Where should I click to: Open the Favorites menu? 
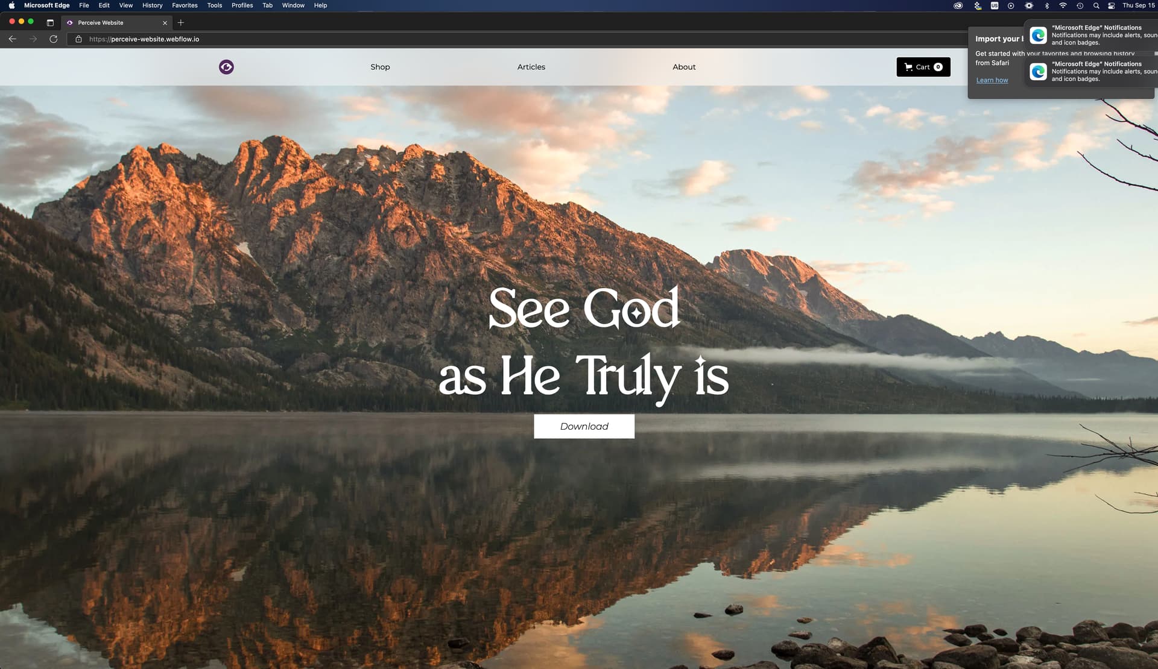point(185,5)
